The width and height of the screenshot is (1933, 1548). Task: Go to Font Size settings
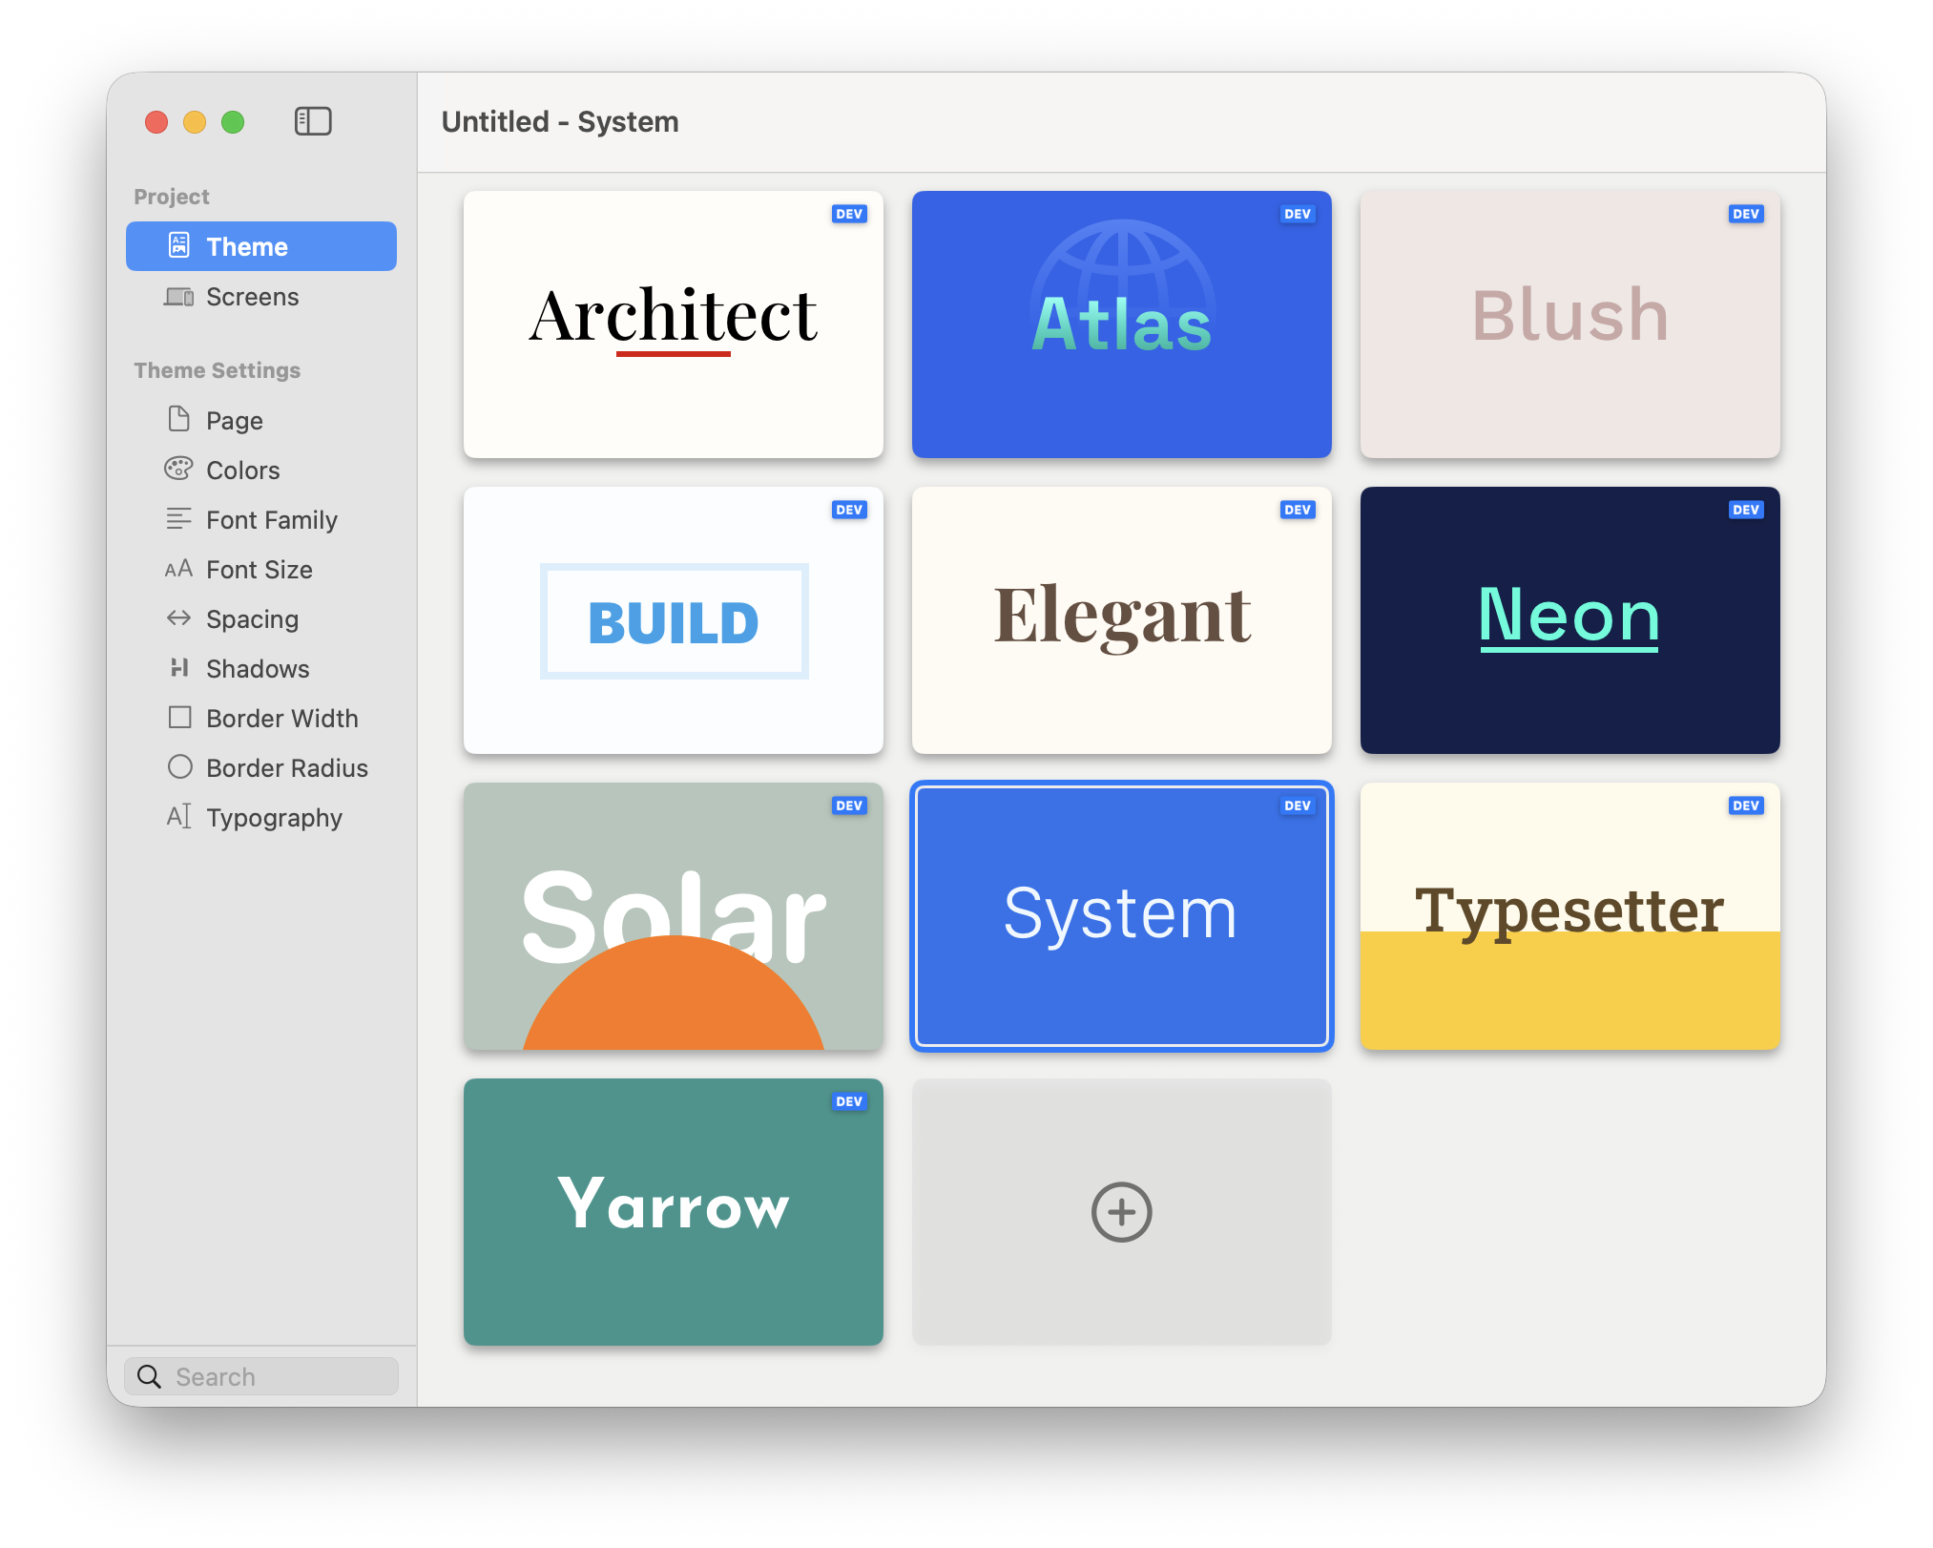[261, 569]
